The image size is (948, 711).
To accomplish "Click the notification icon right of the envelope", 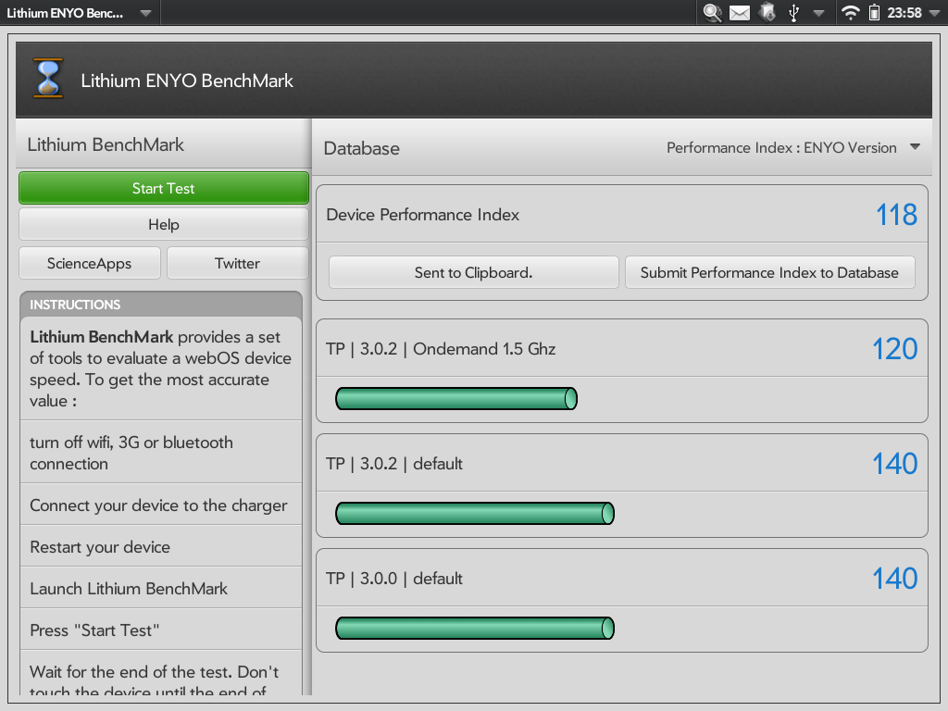I will (767, 13).
